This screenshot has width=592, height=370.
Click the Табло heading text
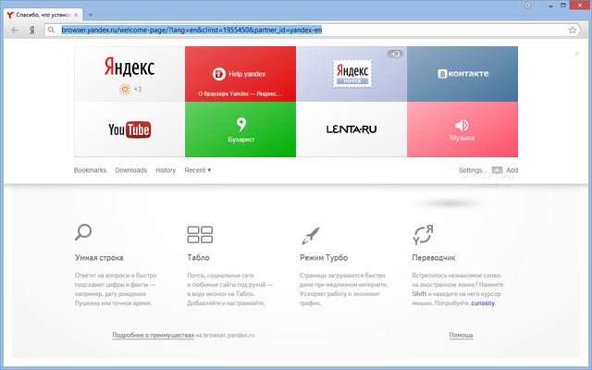coord(198,258)
